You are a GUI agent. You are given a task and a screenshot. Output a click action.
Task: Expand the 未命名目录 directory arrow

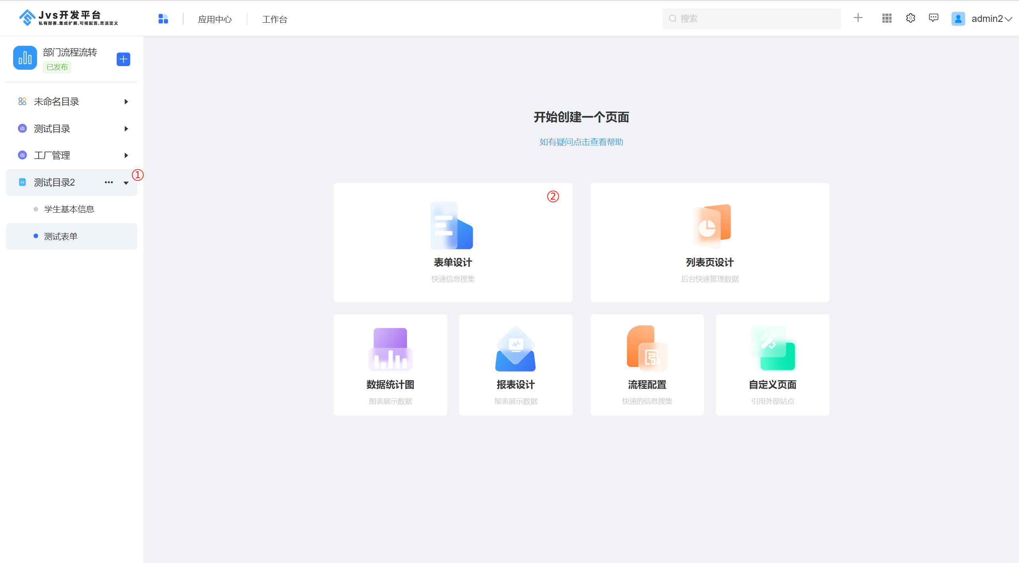point(126,102)
